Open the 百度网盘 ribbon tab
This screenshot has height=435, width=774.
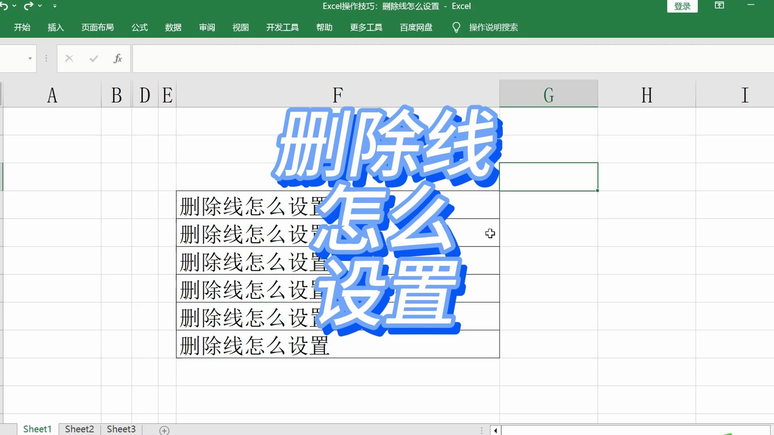pyautogui.click(x=416, y=27)
